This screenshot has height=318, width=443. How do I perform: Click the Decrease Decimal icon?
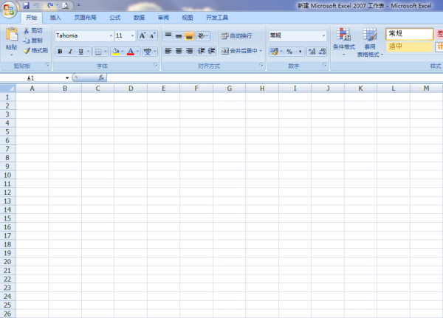[322, 52]
